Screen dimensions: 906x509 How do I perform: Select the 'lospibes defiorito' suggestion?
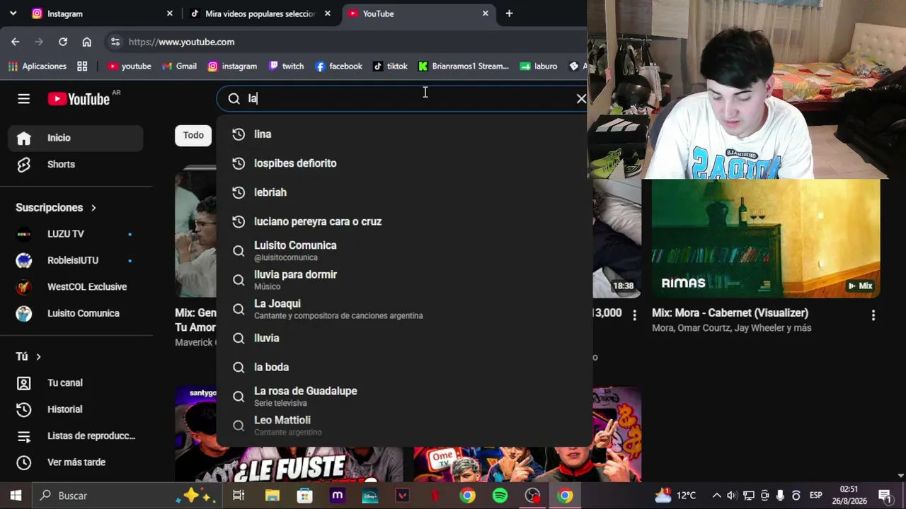403,163
